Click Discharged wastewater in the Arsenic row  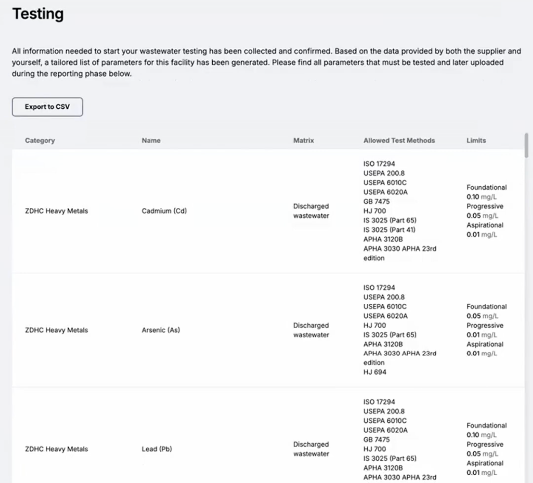click(311, 330)
